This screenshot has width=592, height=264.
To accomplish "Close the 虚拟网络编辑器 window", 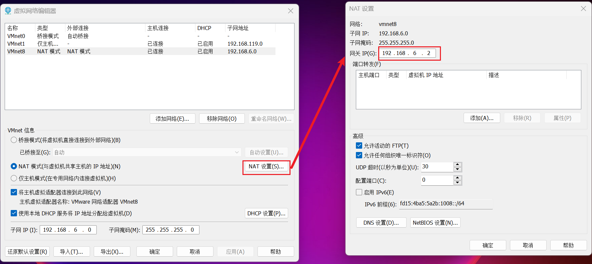I will [290, 11].
